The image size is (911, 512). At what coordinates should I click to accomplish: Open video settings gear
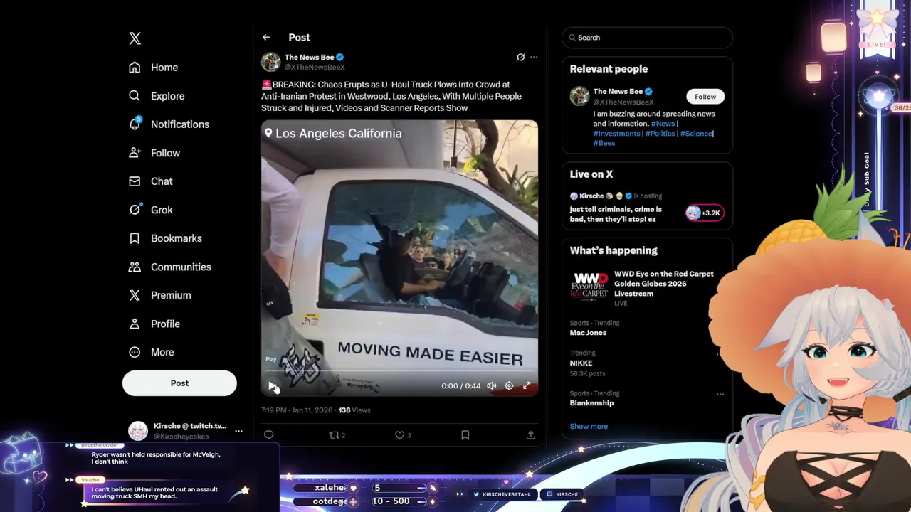click(x=509, y=385)
